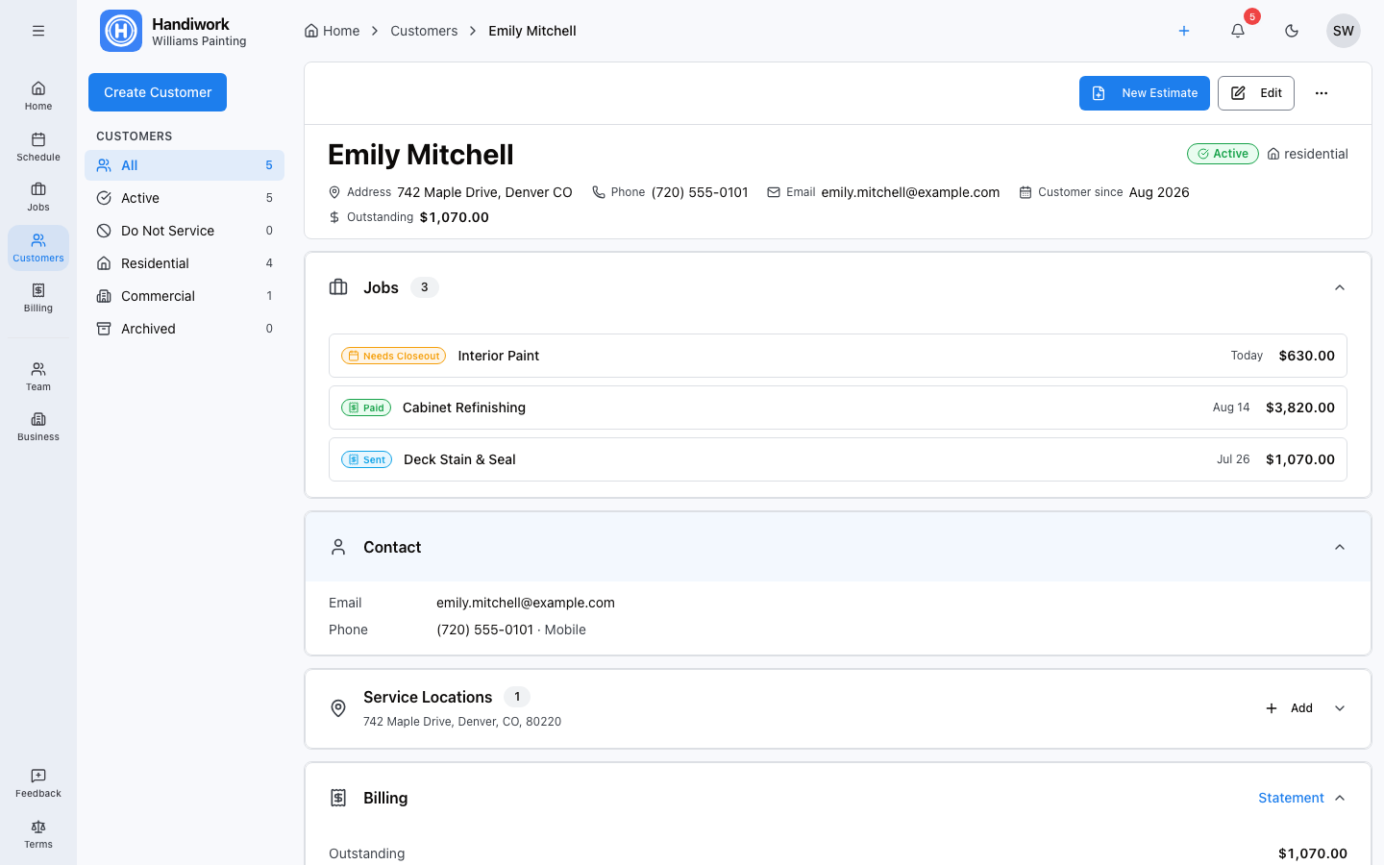Click the Create Customer button
Viewport: 1384px width, 865px height.
[158, 92]
